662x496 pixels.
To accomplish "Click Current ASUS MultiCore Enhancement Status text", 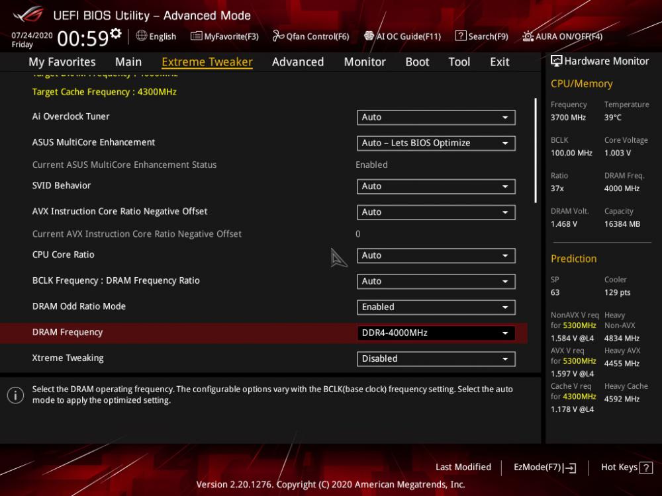I will [124, 165].
